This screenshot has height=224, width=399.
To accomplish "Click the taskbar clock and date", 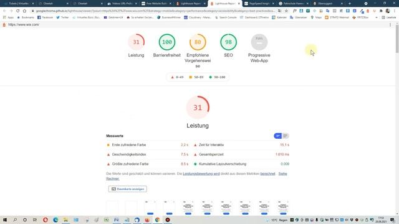I will (x=381, y=220).
